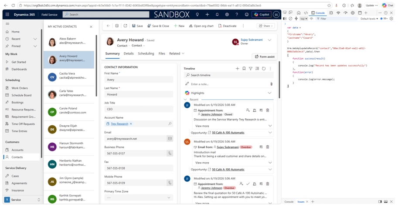Open the timeline filter icon
Screen dimensions: 402x217
click(250, 69)
